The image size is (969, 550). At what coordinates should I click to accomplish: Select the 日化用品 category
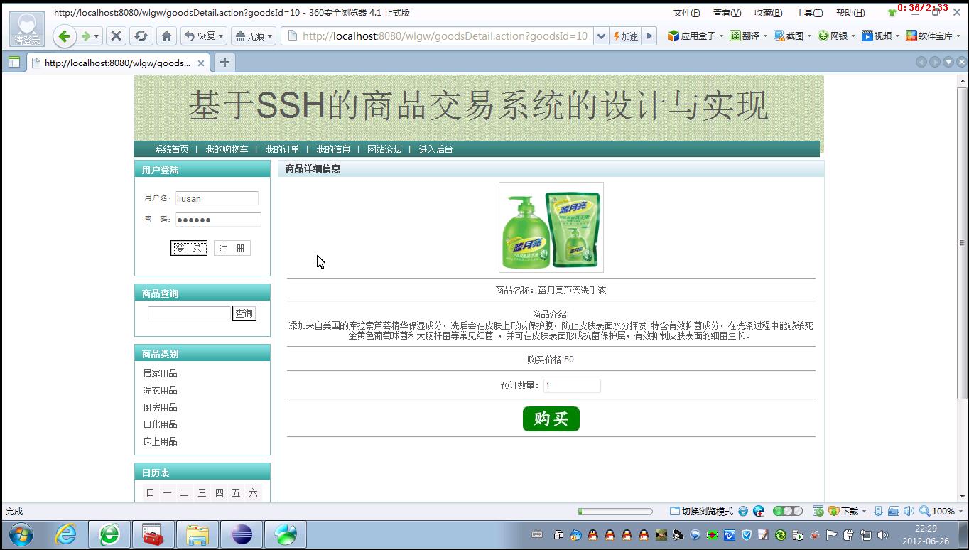[160, 424]
